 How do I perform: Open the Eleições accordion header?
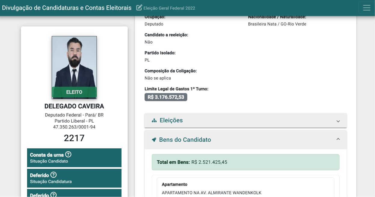246,120
